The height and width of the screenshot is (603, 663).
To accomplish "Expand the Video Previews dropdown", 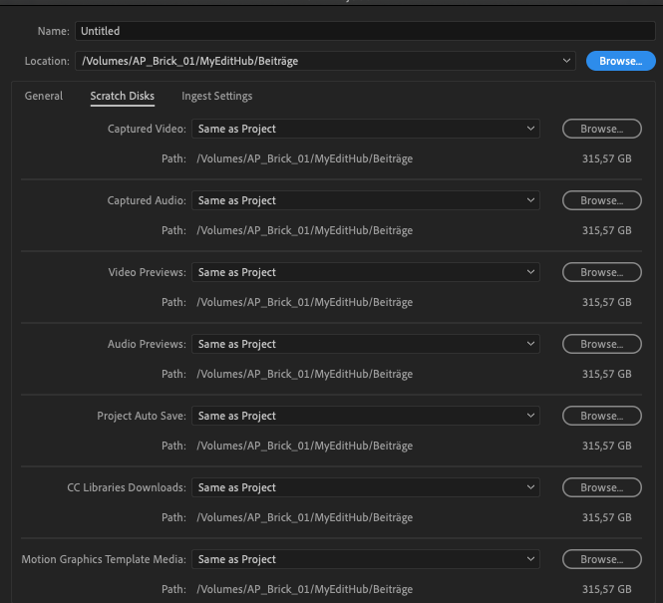I will [365, 272].
